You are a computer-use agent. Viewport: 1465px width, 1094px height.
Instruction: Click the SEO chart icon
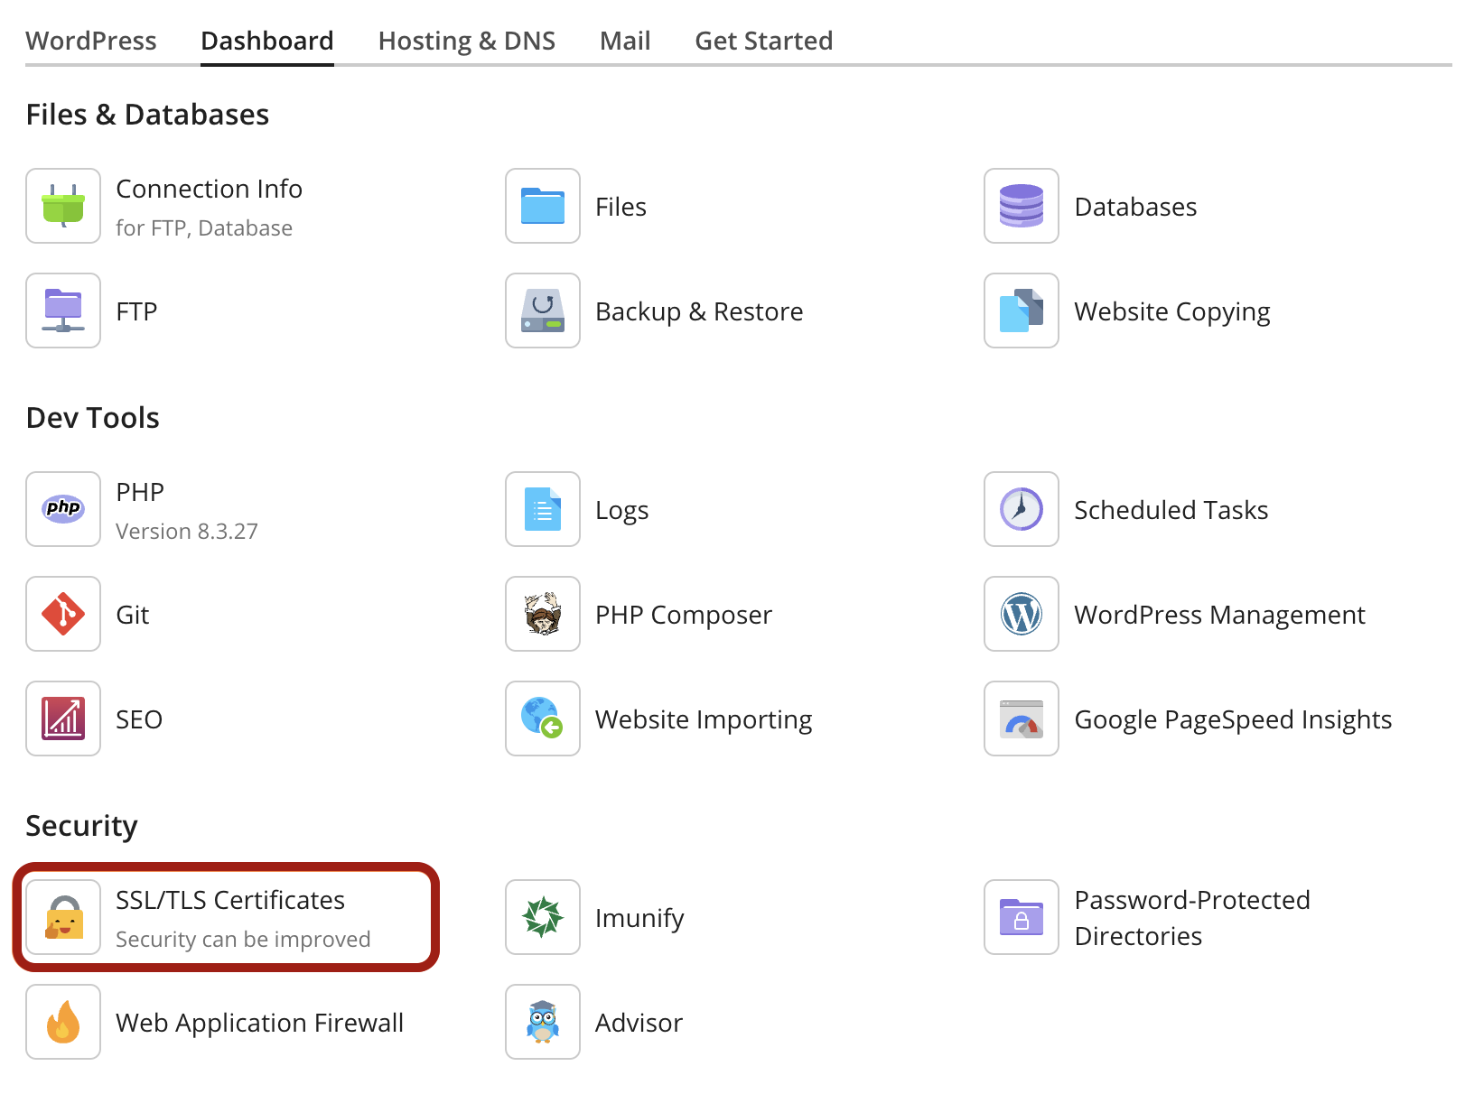pyautogui.click(x=63, y=719)
